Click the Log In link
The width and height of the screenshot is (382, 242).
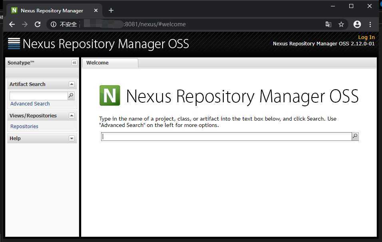point(366,37)
